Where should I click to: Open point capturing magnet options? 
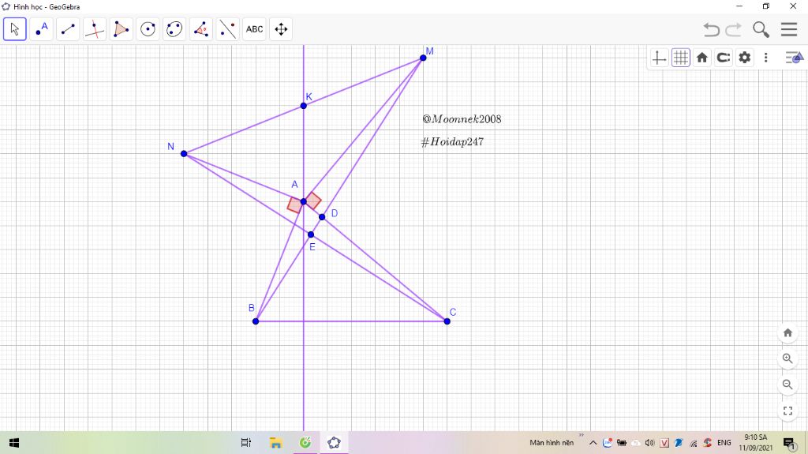pos(724,58)
